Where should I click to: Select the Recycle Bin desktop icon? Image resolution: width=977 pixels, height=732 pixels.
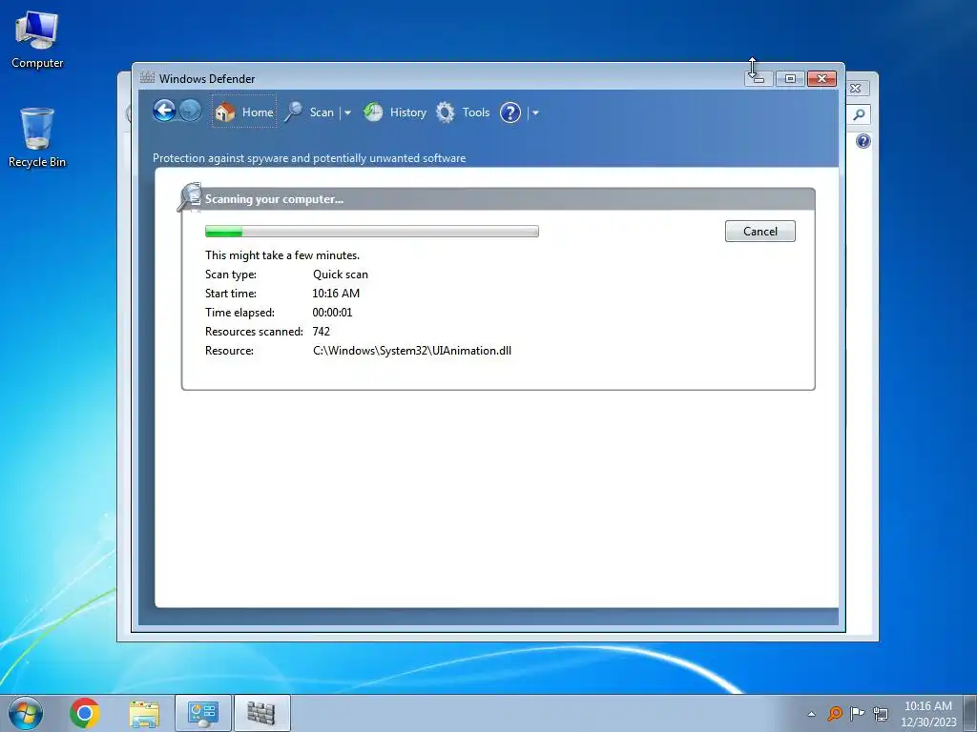[x=37, y=137]
